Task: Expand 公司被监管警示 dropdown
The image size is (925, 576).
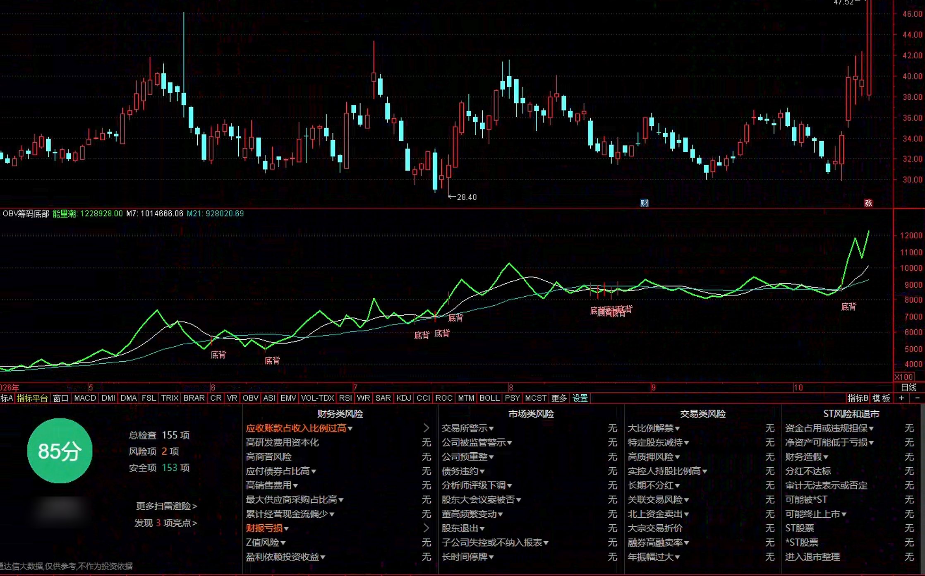Action: coord(477,442)
